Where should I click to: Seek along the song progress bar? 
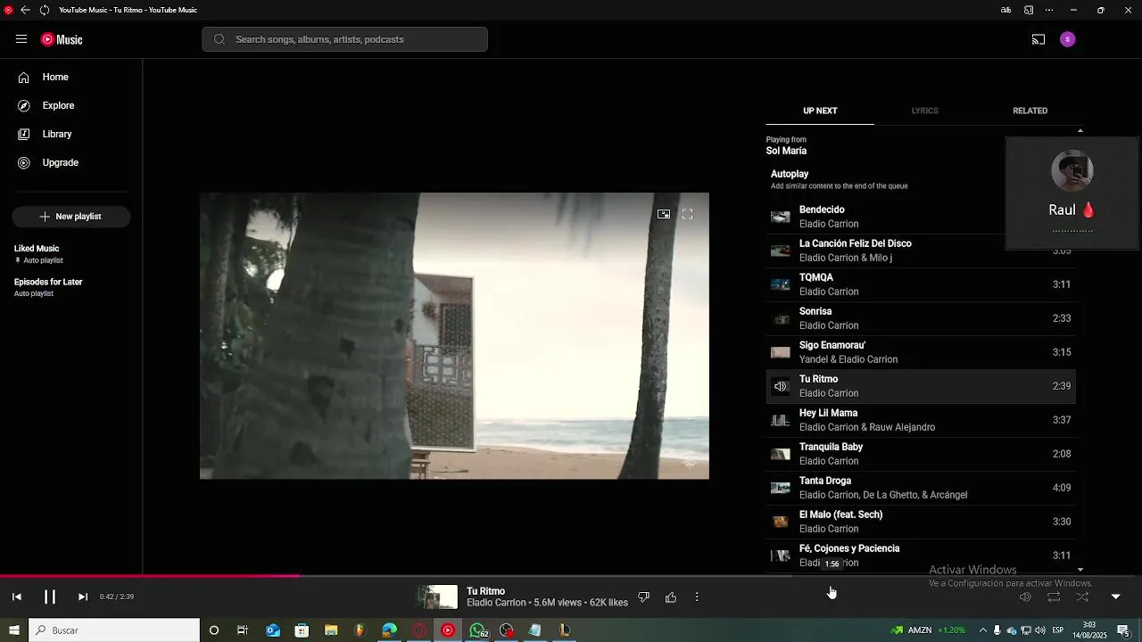(x=571, y=576)
